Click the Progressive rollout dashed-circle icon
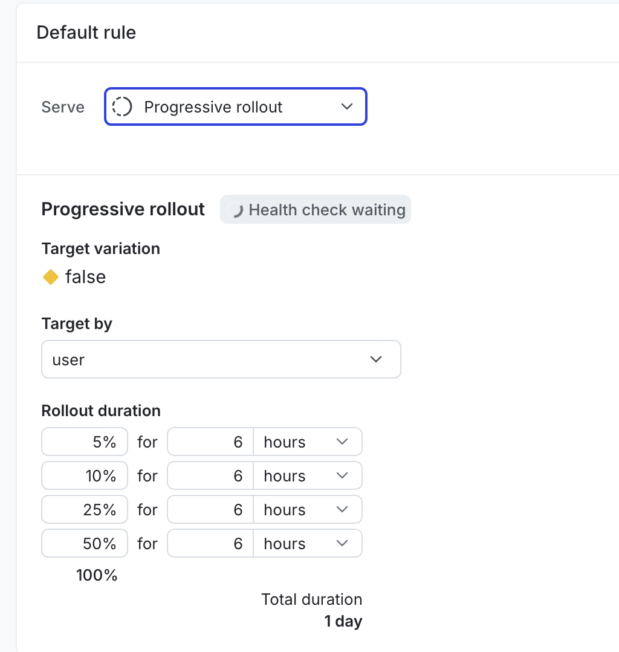Image resolution: width=619 pixels, height=652 pixels. [122, 106]
